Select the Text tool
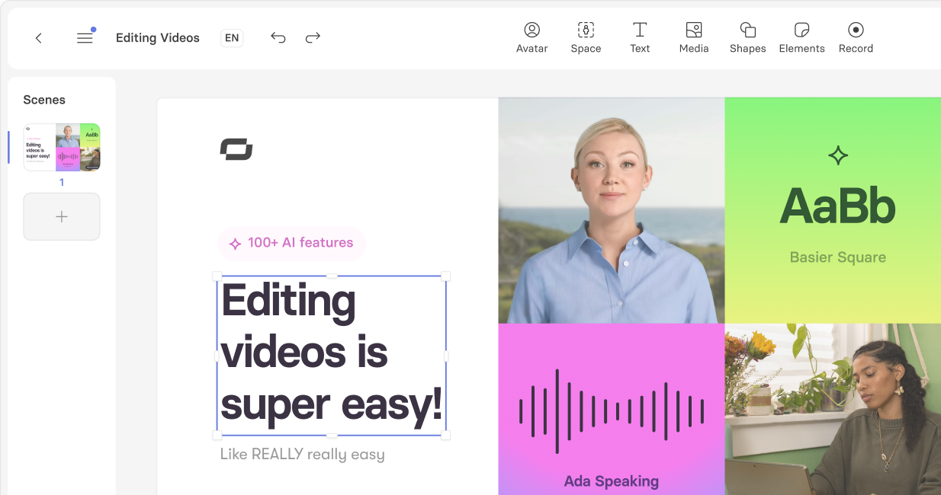Image resolution: width=941 pixels, height=495 pixels. (x=640, y=37)
